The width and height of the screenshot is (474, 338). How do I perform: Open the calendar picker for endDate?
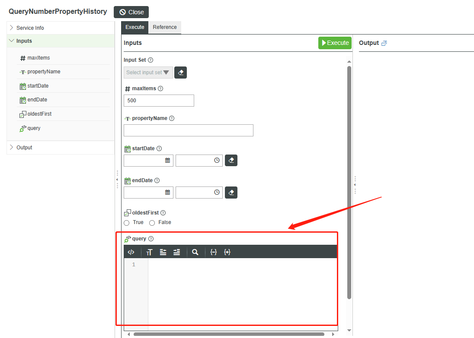[x=168, y=193]
